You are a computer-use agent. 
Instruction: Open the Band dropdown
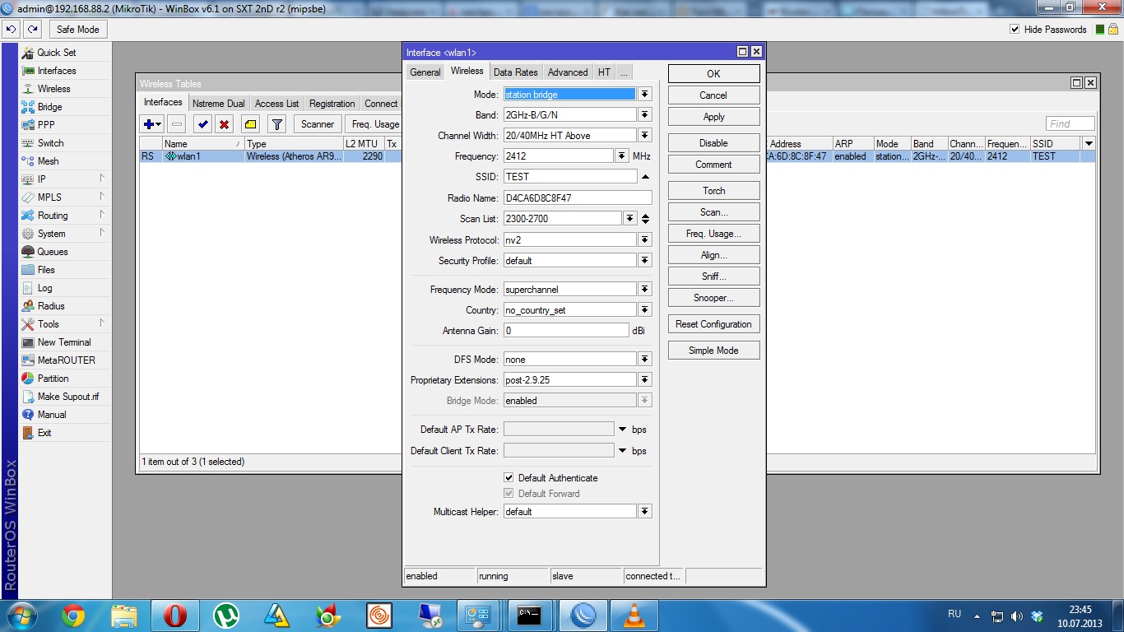645,115
